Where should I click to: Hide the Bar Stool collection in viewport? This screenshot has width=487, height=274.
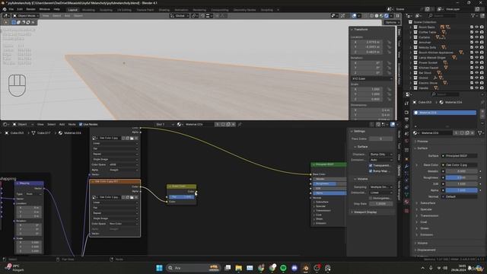click(x=477, y=73)
